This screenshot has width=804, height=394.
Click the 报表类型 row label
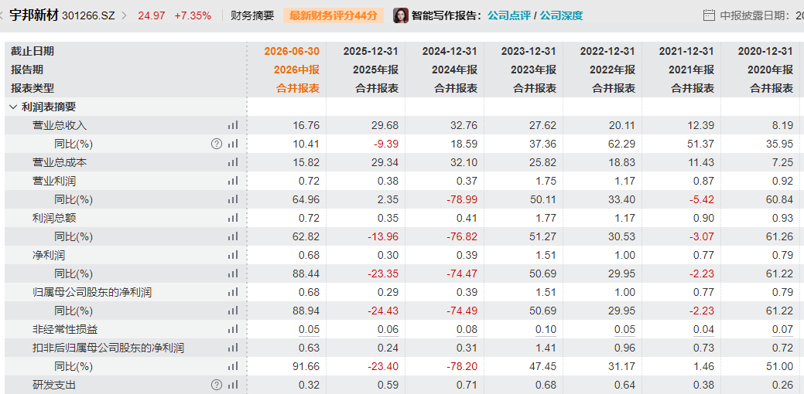33,88
